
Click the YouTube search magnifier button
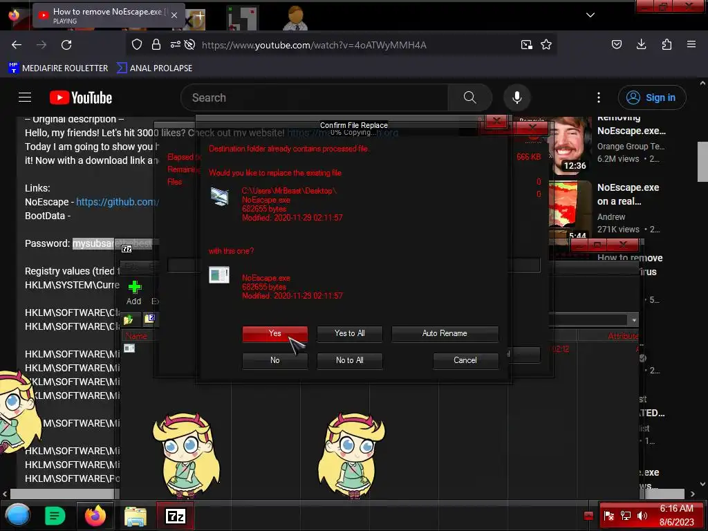[x=469, y=97]
